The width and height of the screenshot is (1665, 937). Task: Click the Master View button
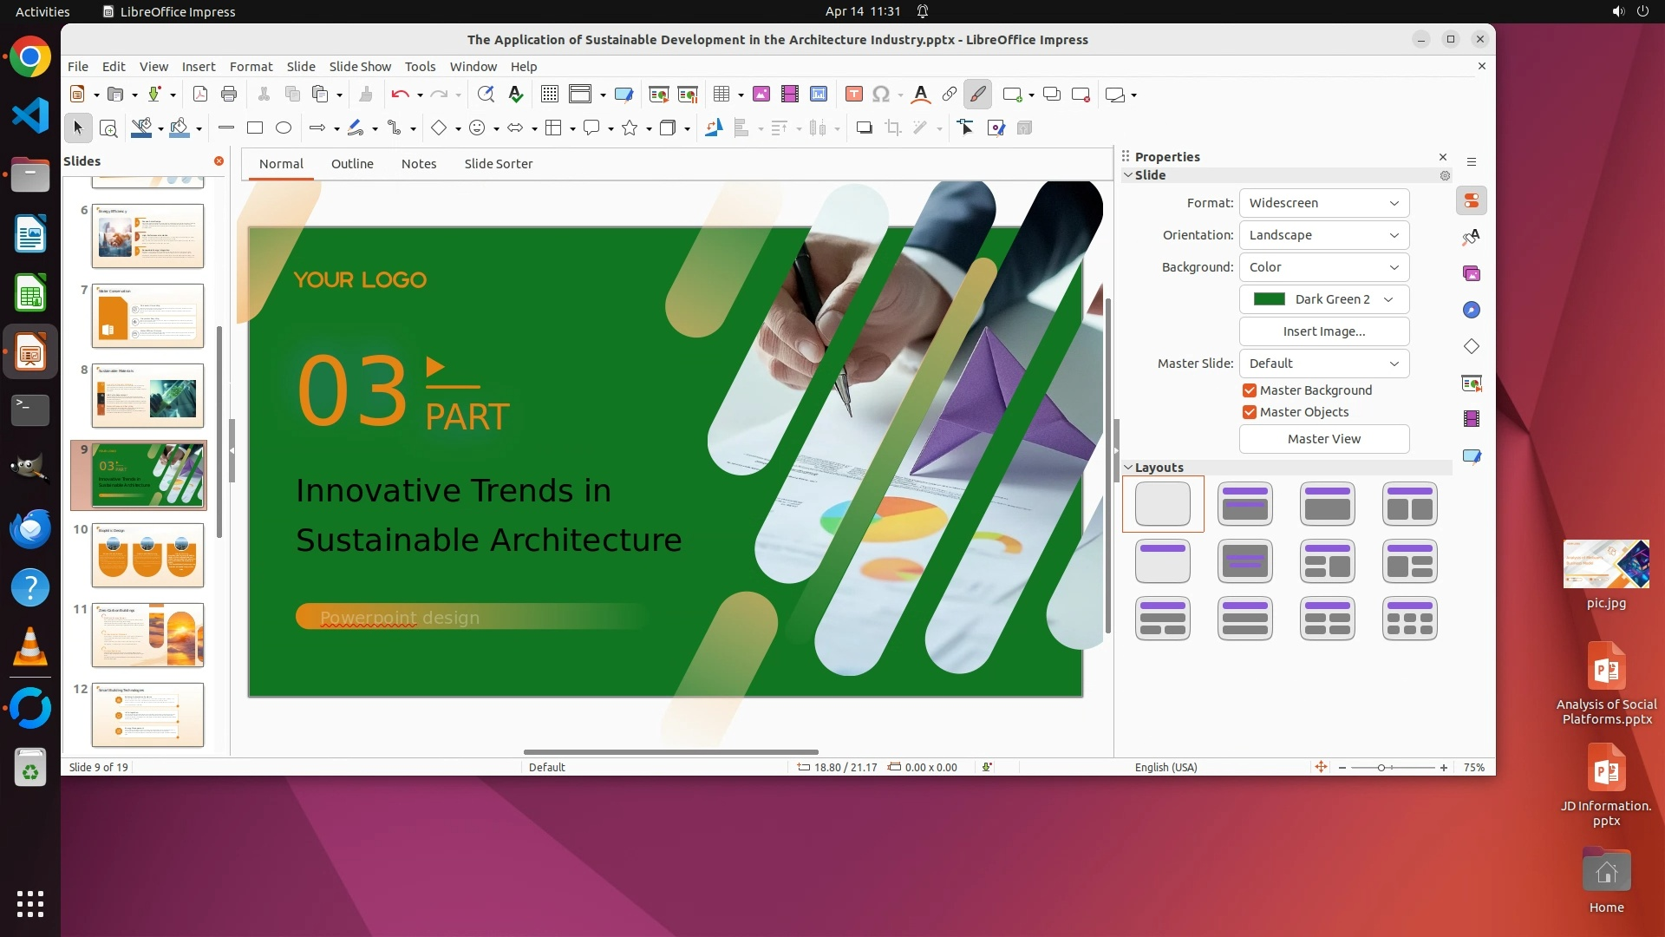tap(1323, 439)
